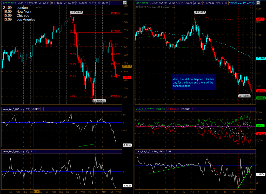
Task: Click the highlighted 9:00 time axis marker
Action: pyautogui.click(x=37, y=192)
